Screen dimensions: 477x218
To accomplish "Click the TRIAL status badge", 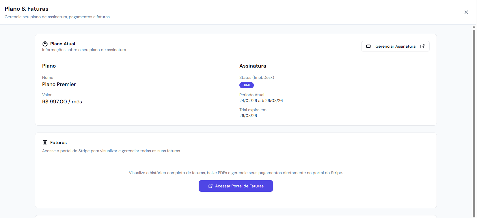I will click(246, 85).
